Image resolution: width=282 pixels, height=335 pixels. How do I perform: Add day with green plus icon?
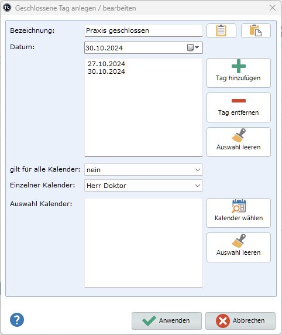(239, 73)
